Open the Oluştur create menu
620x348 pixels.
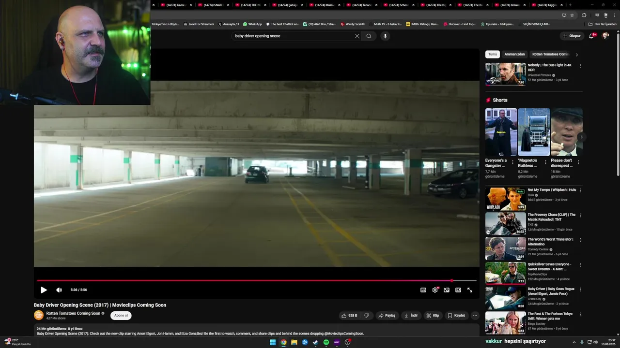coord(572,36)
